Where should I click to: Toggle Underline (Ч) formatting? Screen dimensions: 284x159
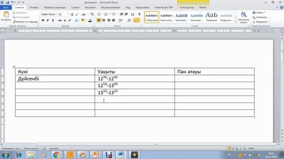[52, 20]
